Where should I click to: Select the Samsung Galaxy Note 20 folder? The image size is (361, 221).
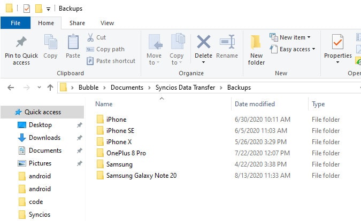(x=141, y=176)
